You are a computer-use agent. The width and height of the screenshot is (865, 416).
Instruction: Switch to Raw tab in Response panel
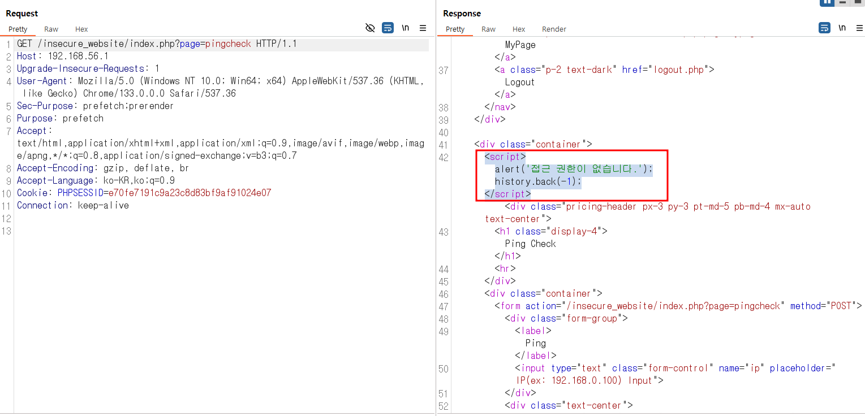coord(489,29)
